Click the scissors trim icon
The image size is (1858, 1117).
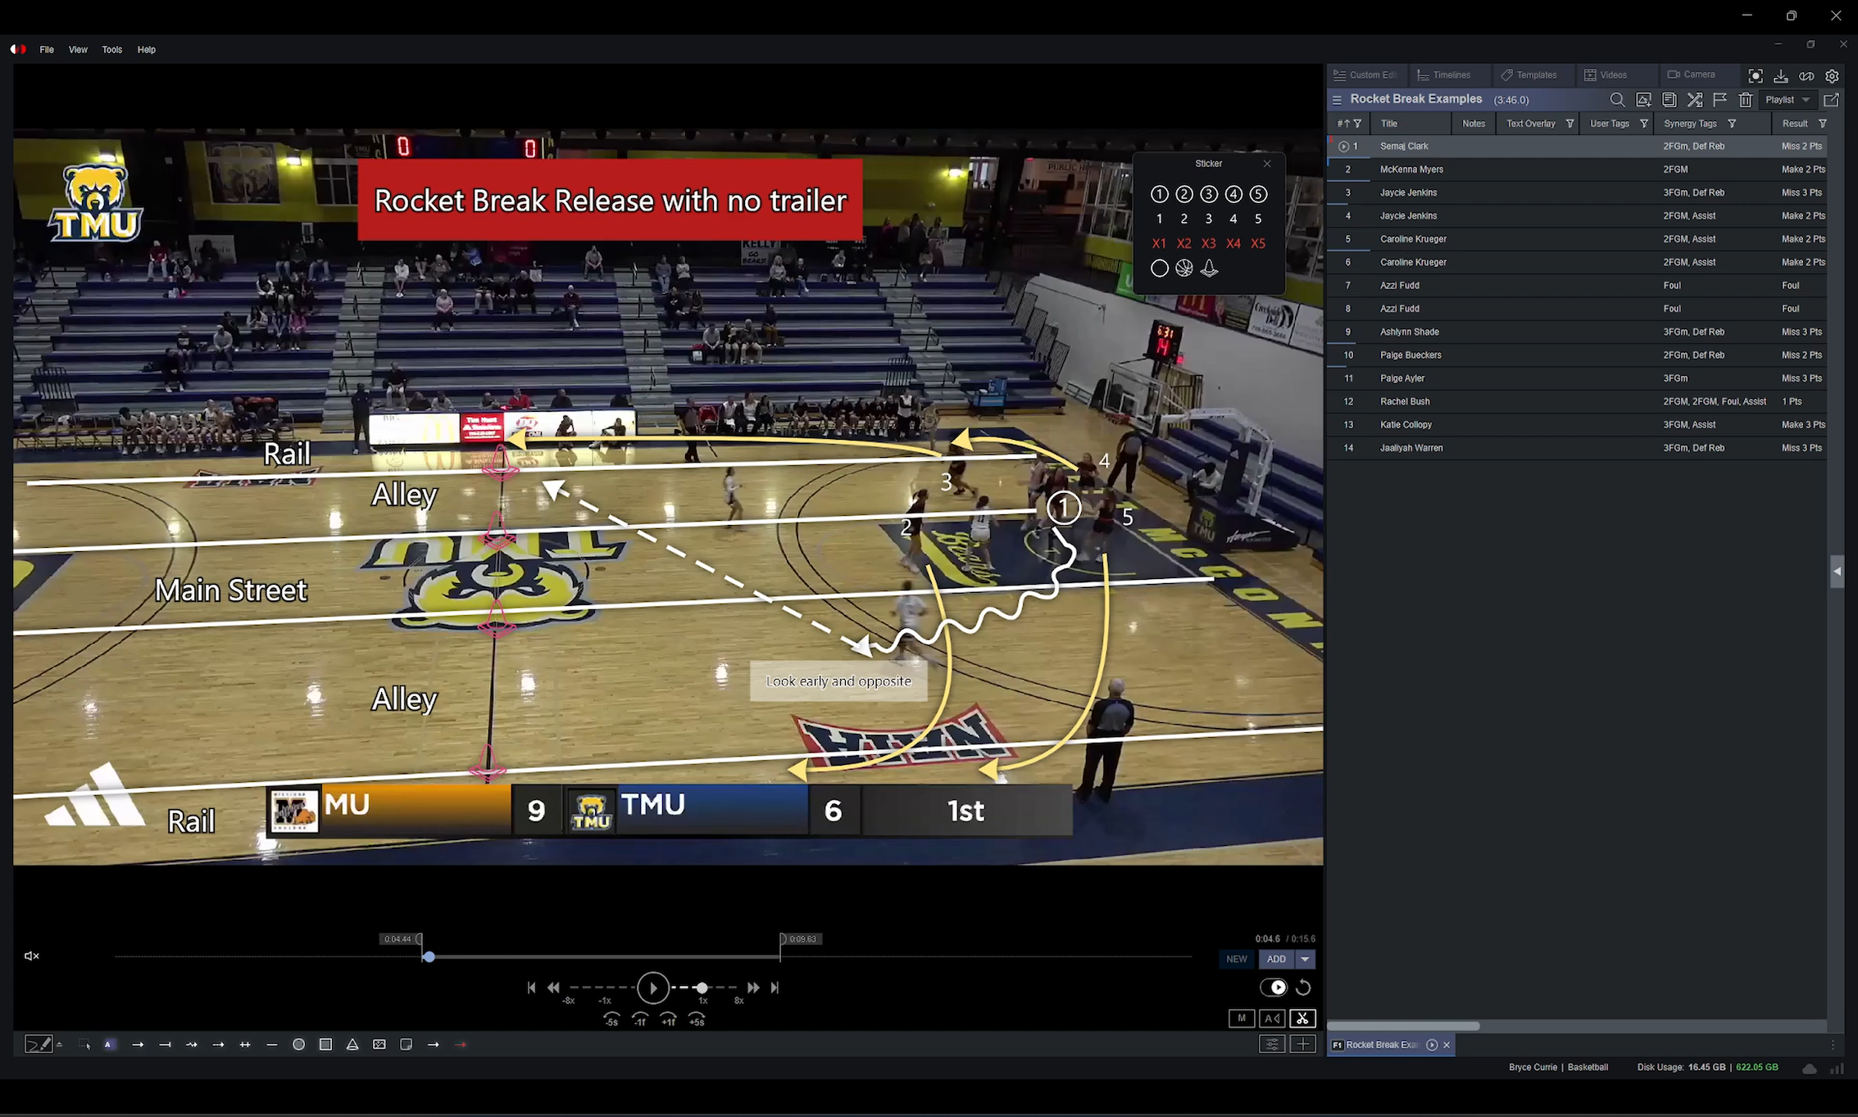click(x=1302, y=1018)
